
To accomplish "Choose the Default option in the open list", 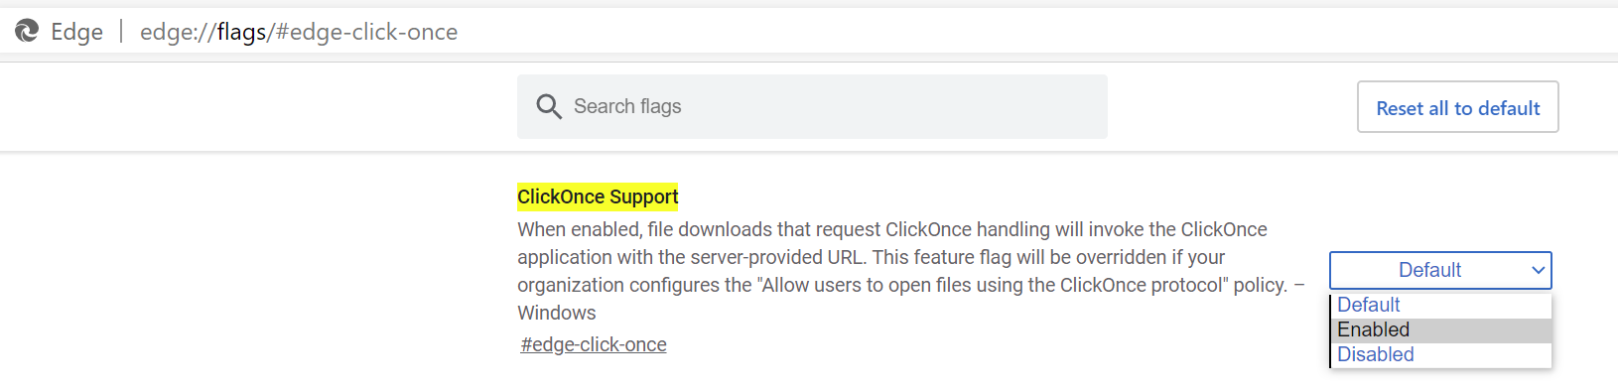I will (x=1441, y=305).
